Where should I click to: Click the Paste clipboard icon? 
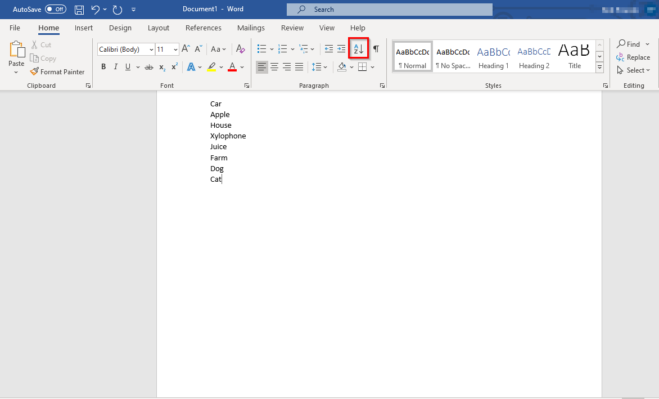coord(17,49)
